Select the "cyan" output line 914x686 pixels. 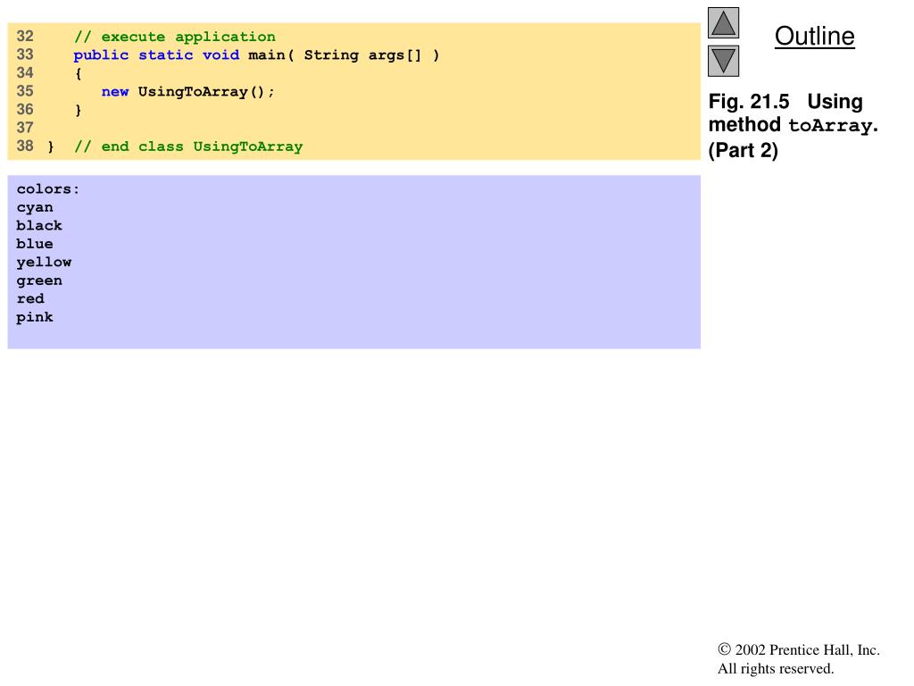tap(35, 208)
